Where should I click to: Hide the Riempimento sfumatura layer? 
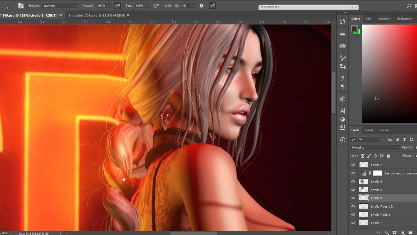(353, 173)
